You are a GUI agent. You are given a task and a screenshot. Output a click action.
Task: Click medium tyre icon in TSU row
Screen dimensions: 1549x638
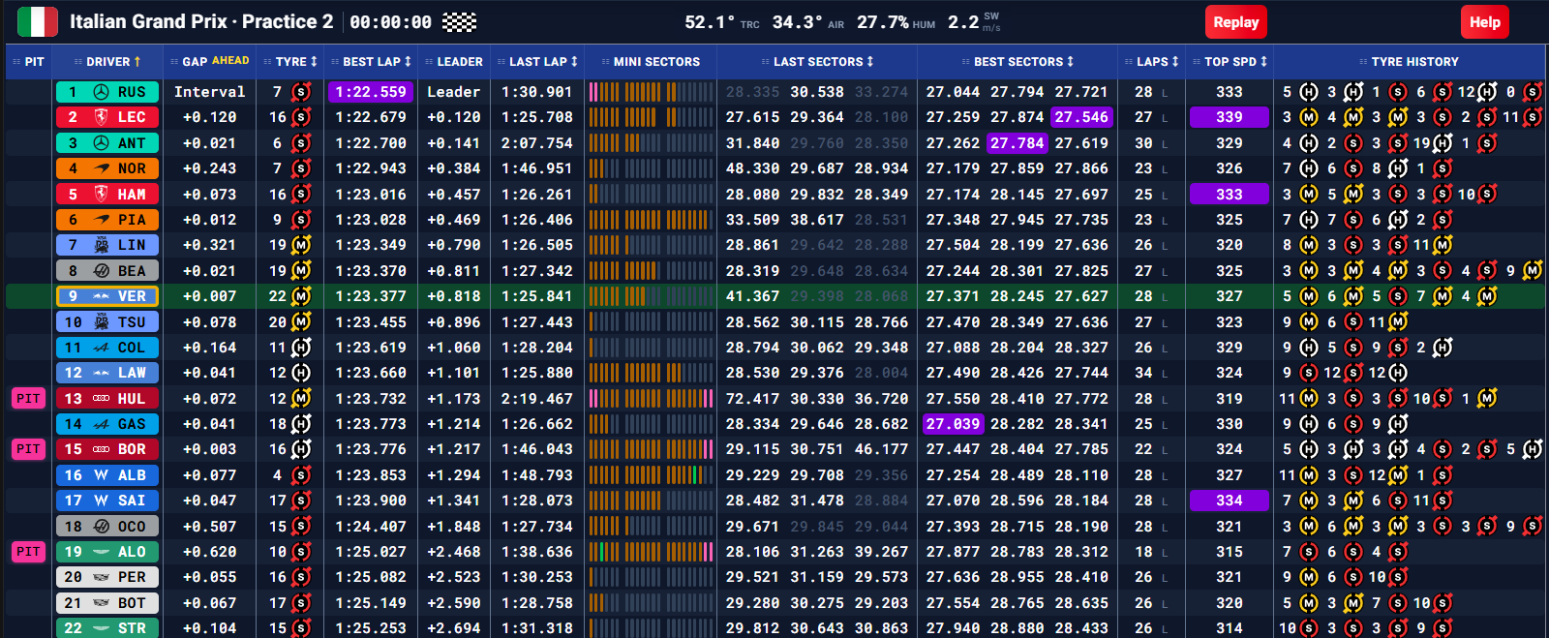point(301,321)
